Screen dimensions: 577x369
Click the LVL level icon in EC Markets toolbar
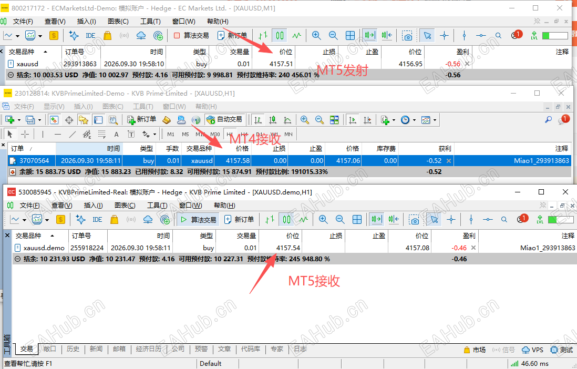click(534, 36)
